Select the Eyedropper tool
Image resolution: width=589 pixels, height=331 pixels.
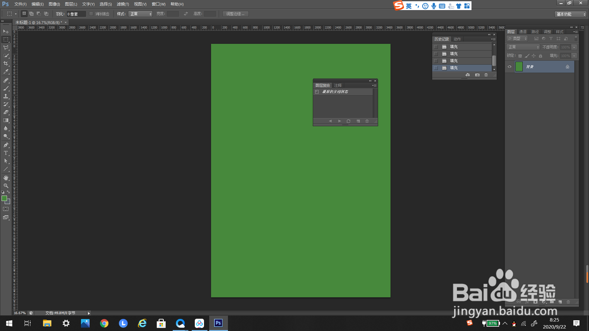point(6,72)
